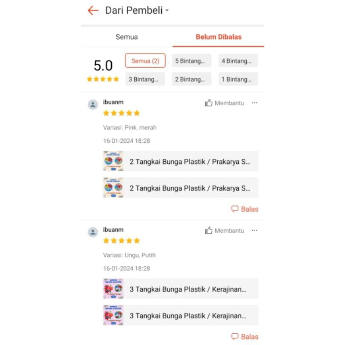This screenshot has height=345, width=345.
Task: Tap thumbs-up icon on first review
Action: pos(209,103)
